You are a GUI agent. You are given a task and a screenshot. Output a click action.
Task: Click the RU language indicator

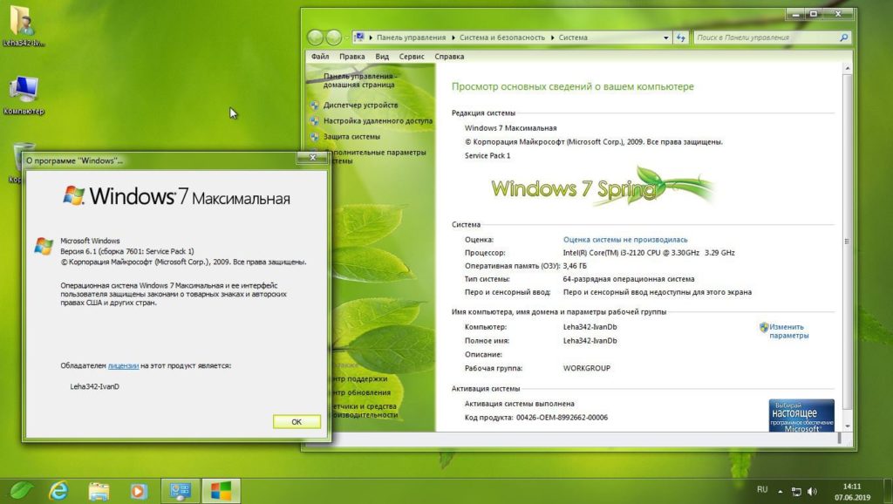coord(762,490)
